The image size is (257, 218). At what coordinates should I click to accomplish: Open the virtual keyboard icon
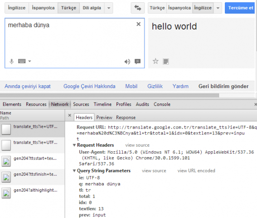22,61
